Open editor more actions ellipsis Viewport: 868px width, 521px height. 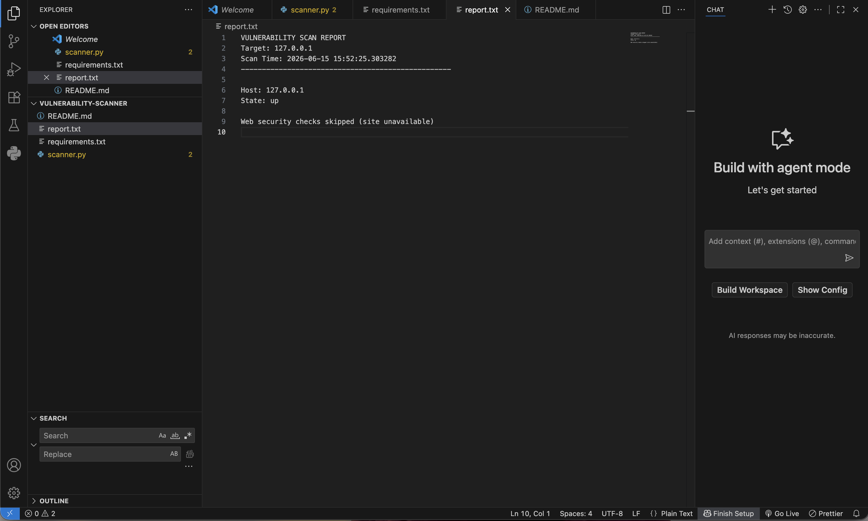681,10
